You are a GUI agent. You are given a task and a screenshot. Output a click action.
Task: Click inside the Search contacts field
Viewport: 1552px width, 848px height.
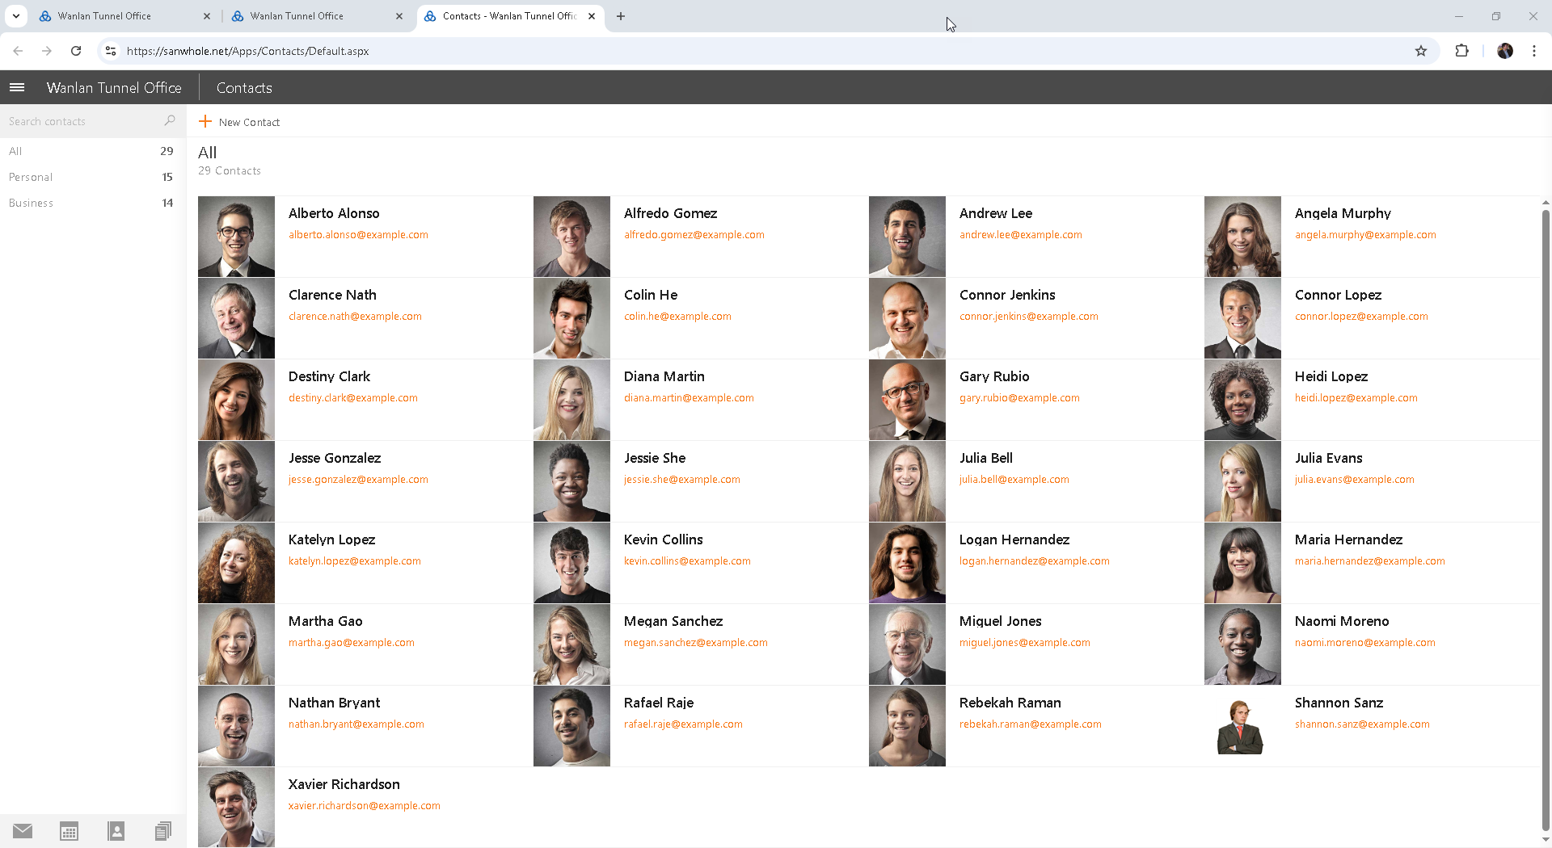(x=81, y=121)
